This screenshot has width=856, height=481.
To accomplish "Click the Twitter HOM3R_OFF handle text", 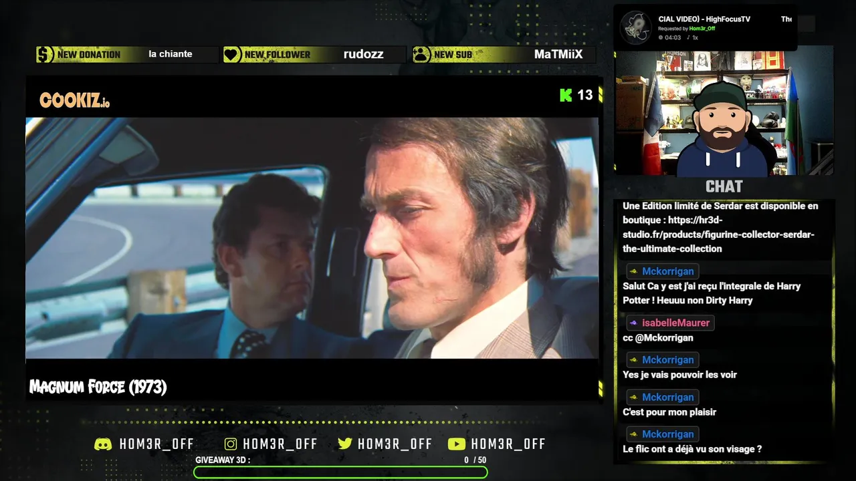I will (395, 444).
